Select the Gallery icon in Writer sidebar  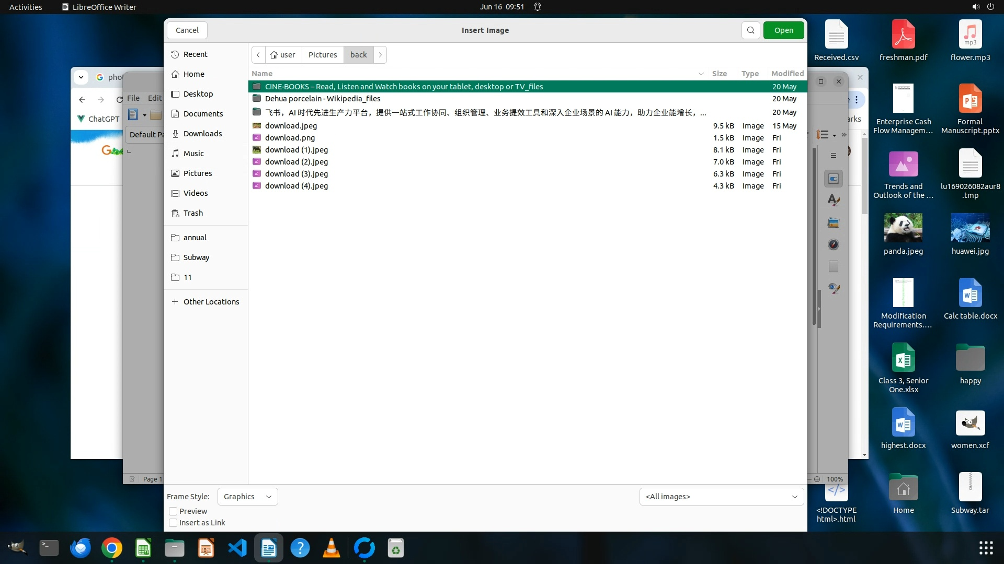click(834, 223)
